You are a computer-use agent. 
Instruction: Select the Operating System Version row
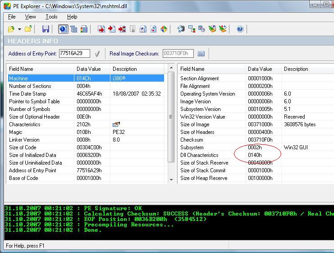256,93
